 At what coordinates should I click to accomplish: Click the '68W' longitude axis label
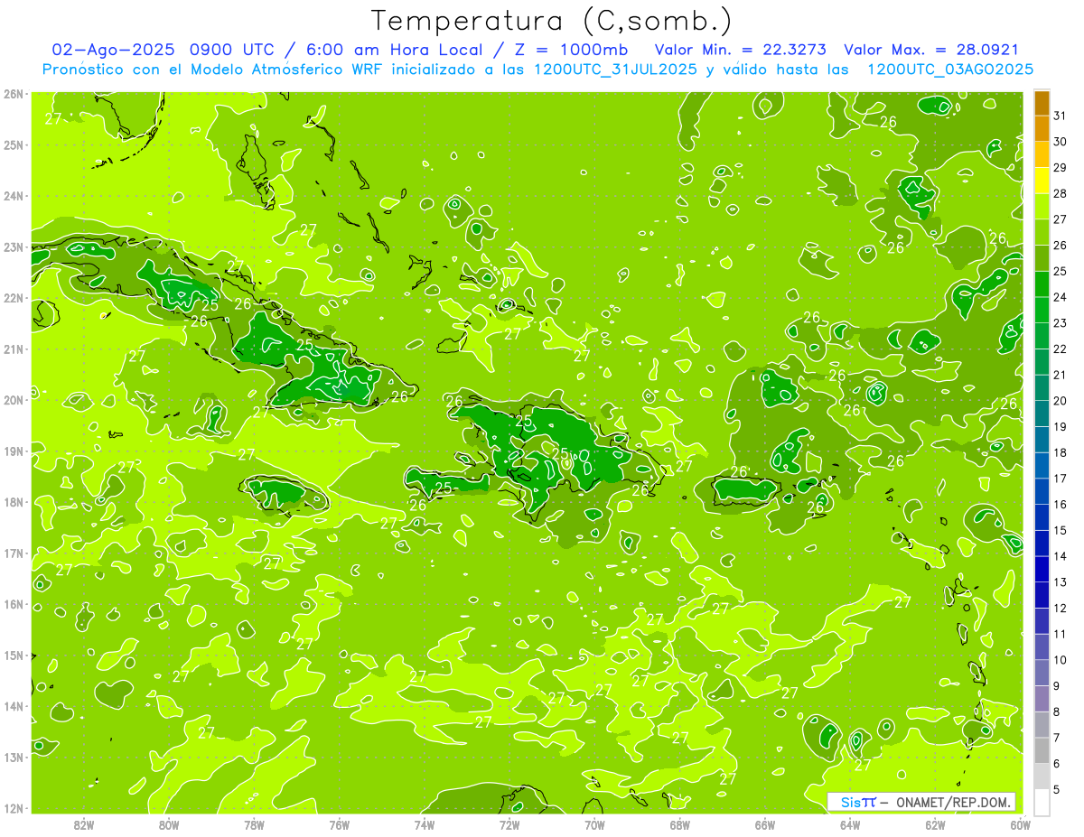tap(679, 824)
